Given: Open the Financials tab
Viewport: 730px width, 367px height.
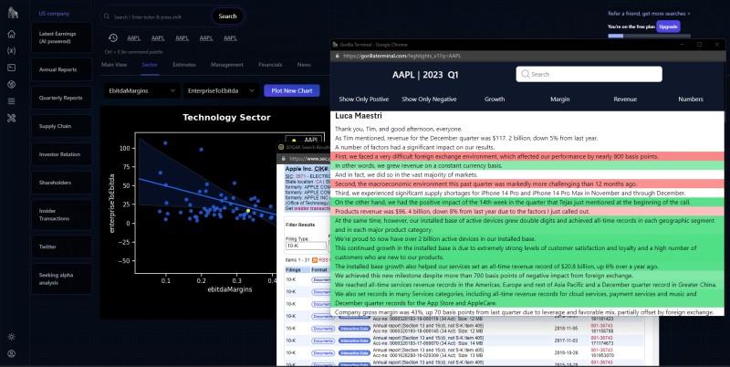Looking at the screenshot, I should pyautogui.click(x=270, y=65).
